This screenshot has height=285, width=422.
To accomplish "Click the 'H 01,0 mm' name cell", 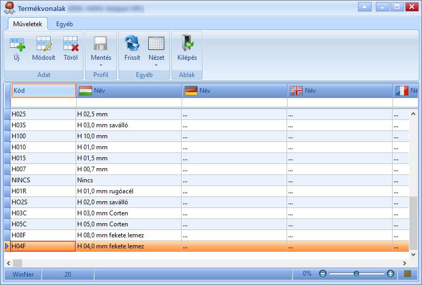I will (x=129, y=147).
